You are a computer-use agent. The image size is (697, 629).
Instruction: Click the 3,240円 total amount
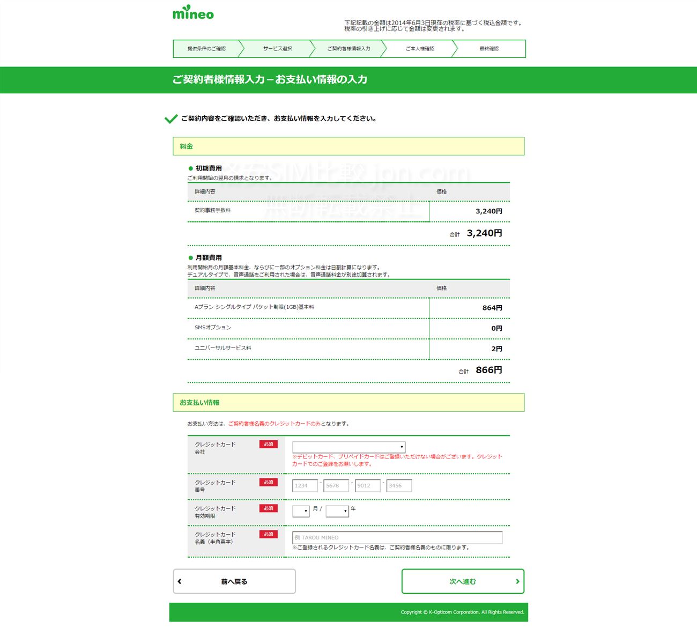(x=485, y=233)
